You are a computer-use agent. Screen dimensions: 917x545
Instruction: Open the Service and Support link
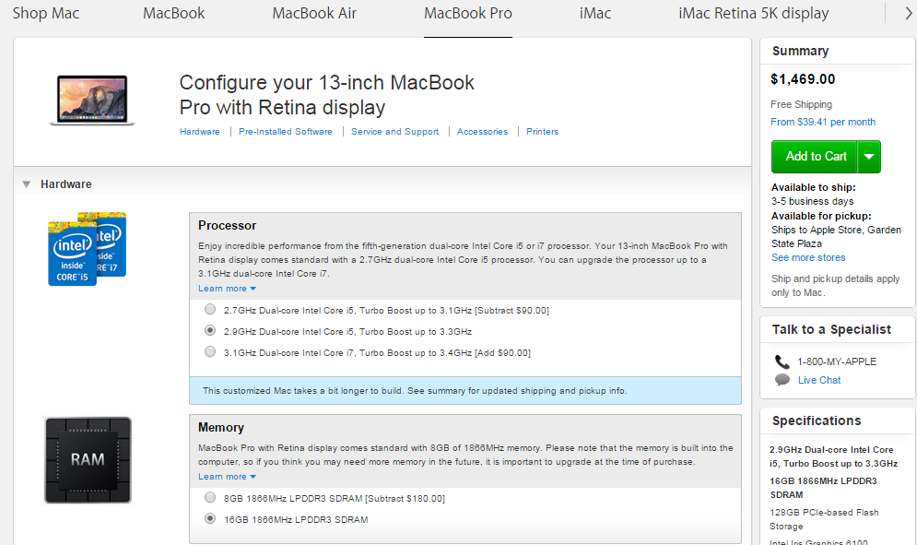394,132
